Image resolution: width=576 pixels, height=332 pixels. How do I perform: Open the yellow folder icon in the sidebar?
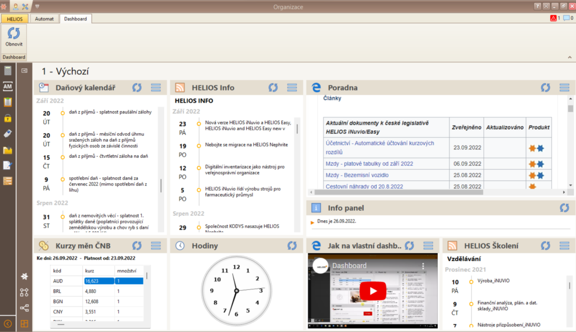(8, 149)
